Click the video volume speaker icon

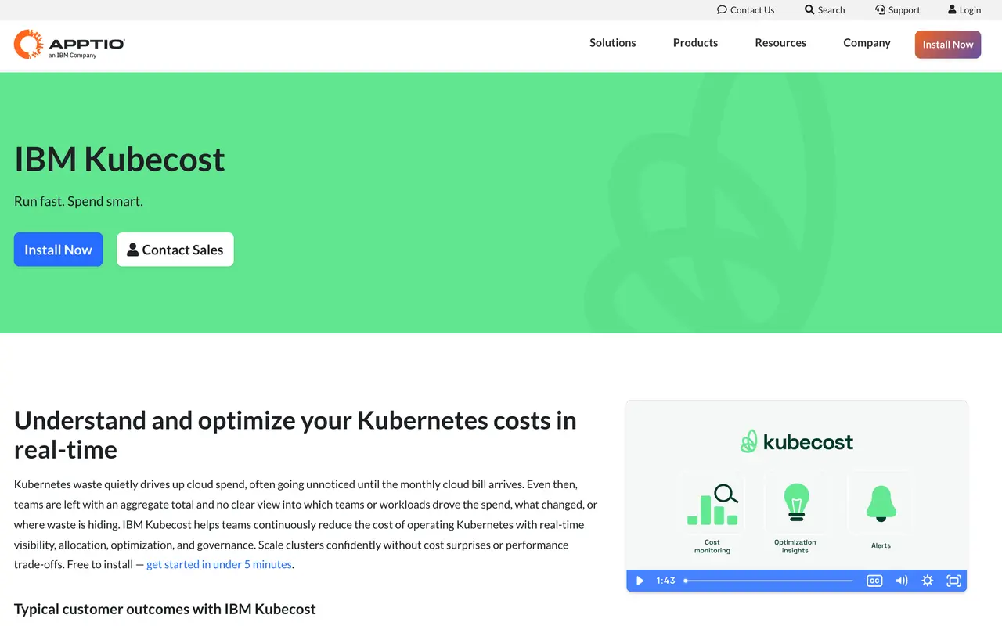pyautogui.click(x=901, y=581)
